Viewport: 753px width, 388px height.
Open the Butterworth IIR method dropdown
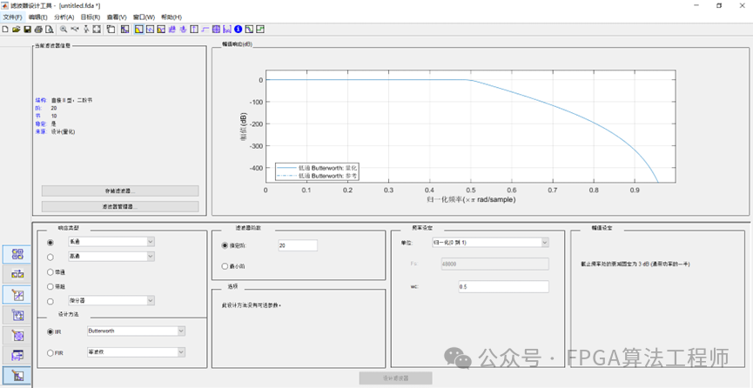pyautogui.click(x=135, y=331)
